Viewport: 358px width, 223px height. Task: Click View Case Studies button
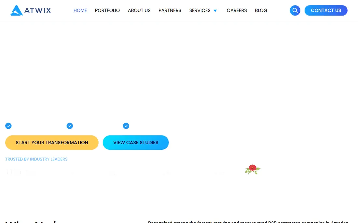click(x=136, y=143)
